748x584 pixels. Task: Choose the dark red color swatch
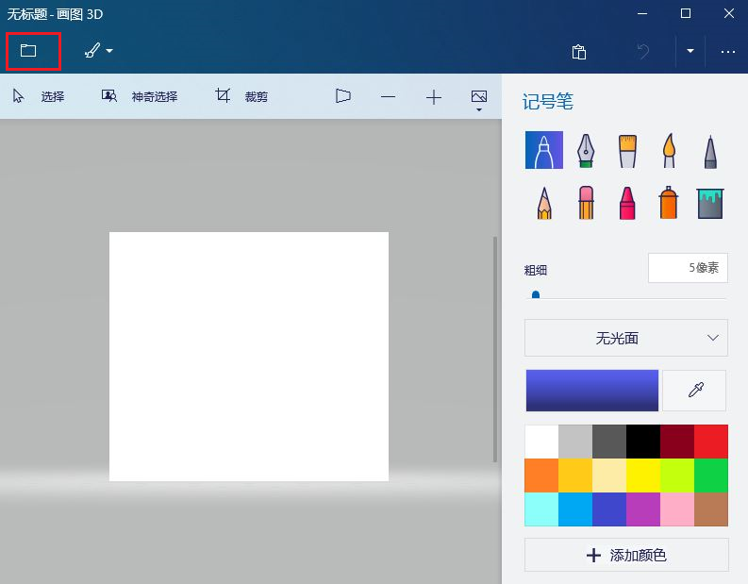tap(677, 442)
